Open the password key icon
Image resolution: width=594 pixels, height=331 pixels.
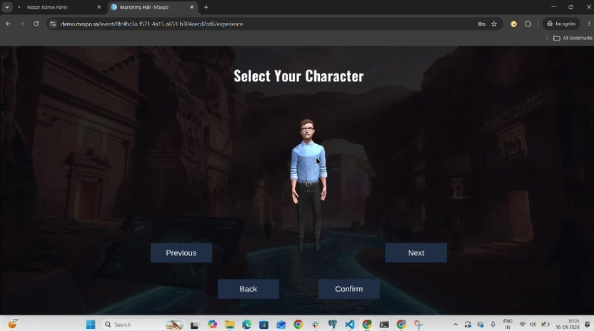click(481, 24)
